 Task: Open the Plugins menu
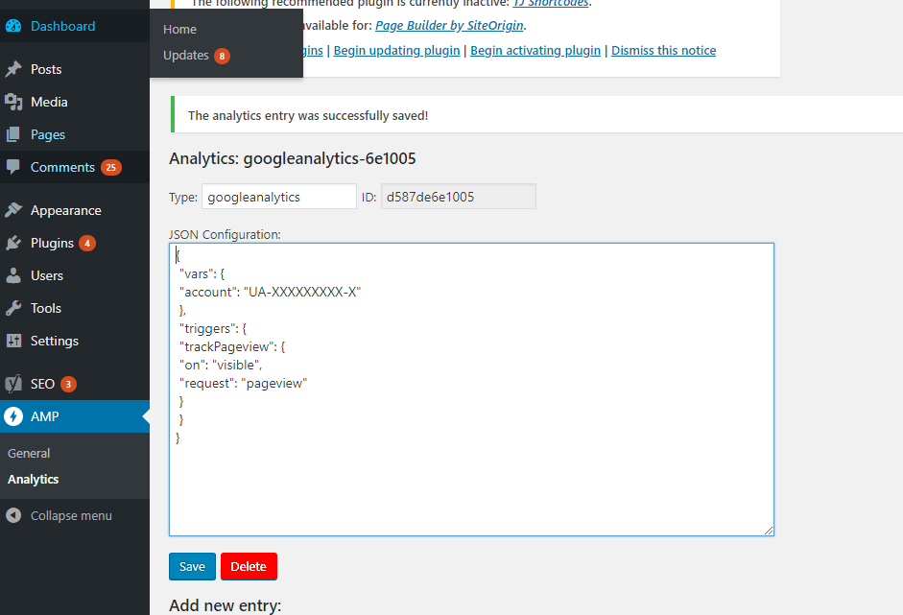click(75, 243)
